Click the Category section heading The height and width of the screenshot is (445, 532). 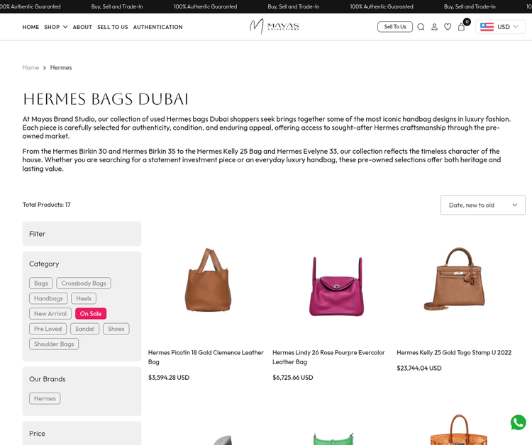(x=44, y=264)
